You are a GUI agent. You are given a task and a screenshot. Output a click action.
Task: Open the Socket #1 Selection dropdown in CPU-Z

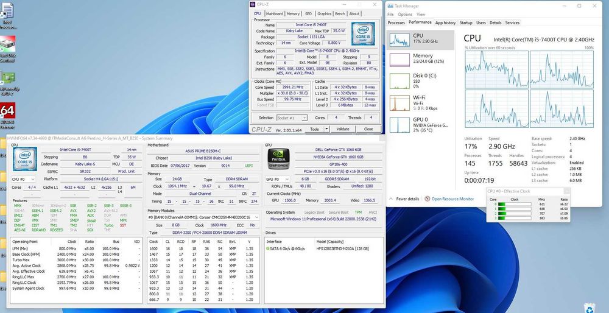point(292,118)
